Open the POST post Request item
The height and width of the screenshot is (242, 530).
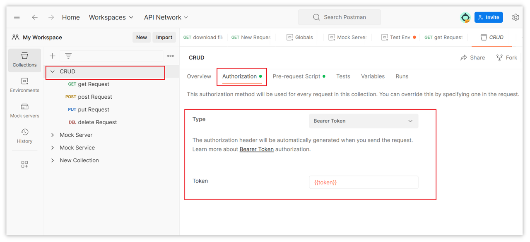coord(89,97)
